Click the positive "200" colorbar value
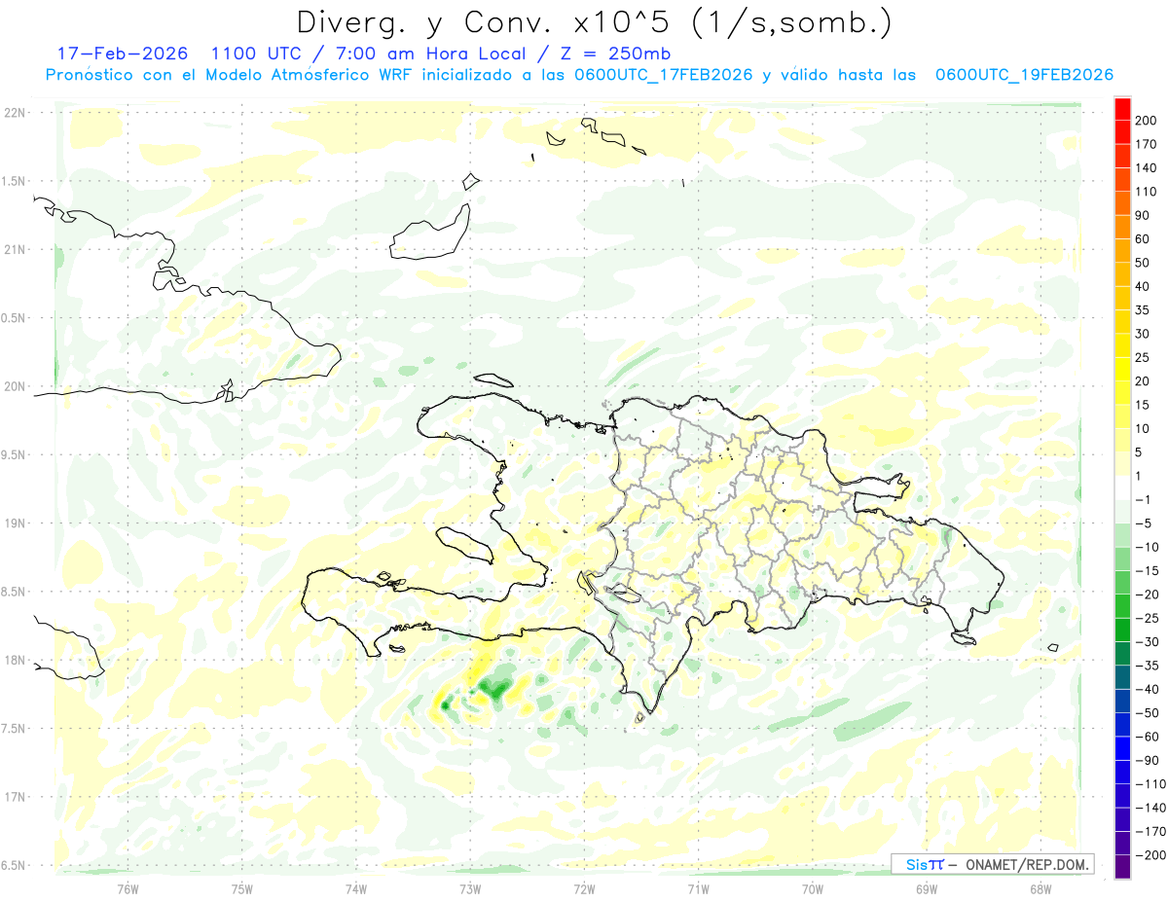Screen dimensions: 1168x902 click(1146, 121)
